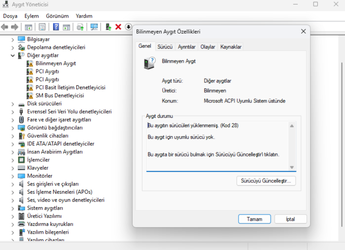Open Help via the blue question mark icon
This screenshot has height=250, width=345.
56,27
